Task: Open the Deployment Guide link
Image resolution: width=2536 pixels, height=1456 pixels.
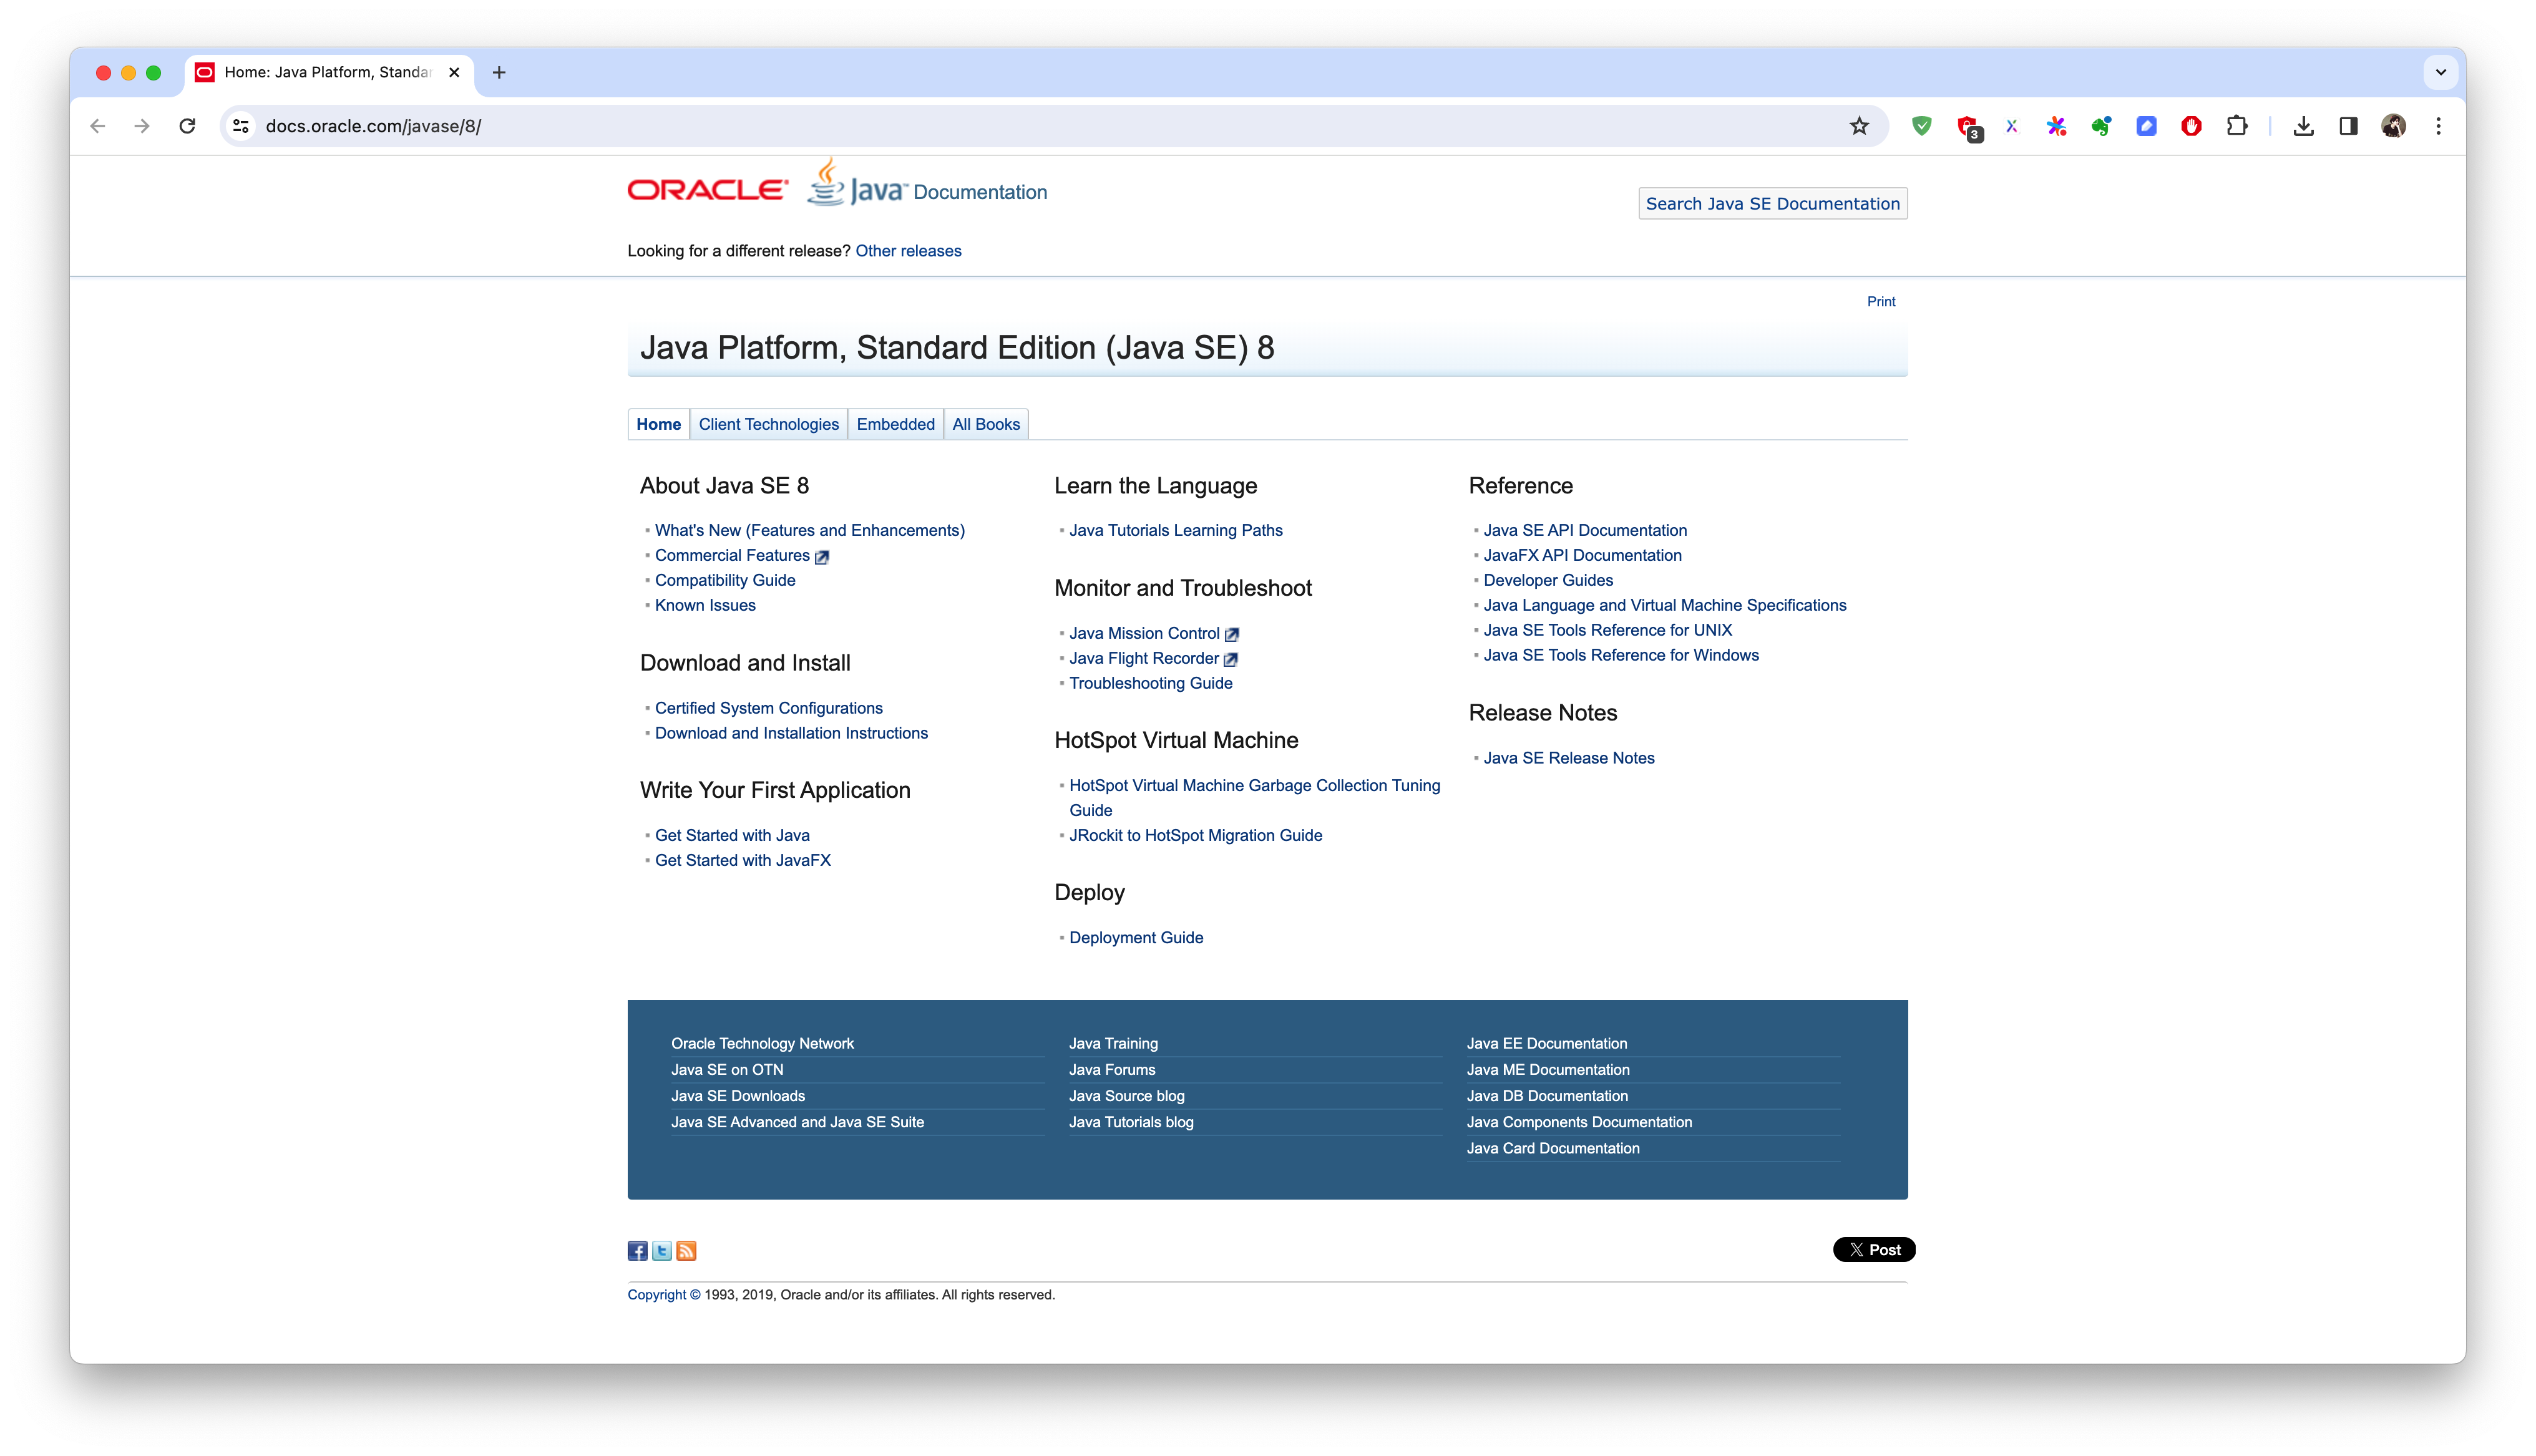Action: [x=1136, y=937]
